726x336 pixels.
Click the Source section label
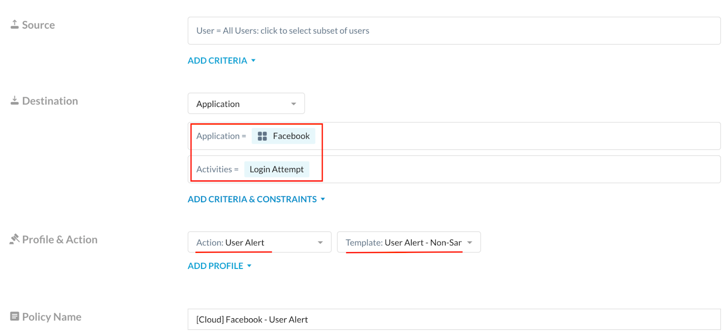(39, 25)
